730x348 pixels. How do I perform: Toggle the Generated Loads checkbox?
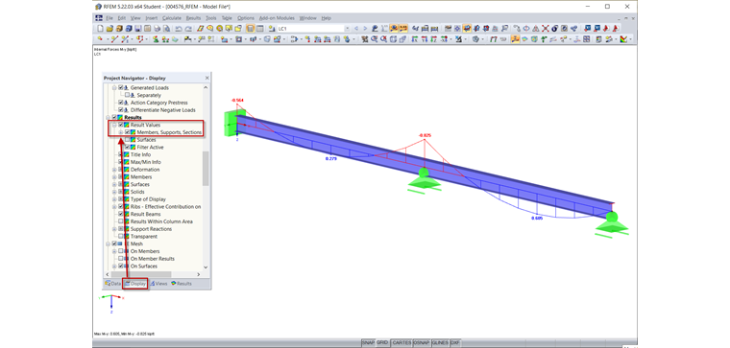point(121,87)
